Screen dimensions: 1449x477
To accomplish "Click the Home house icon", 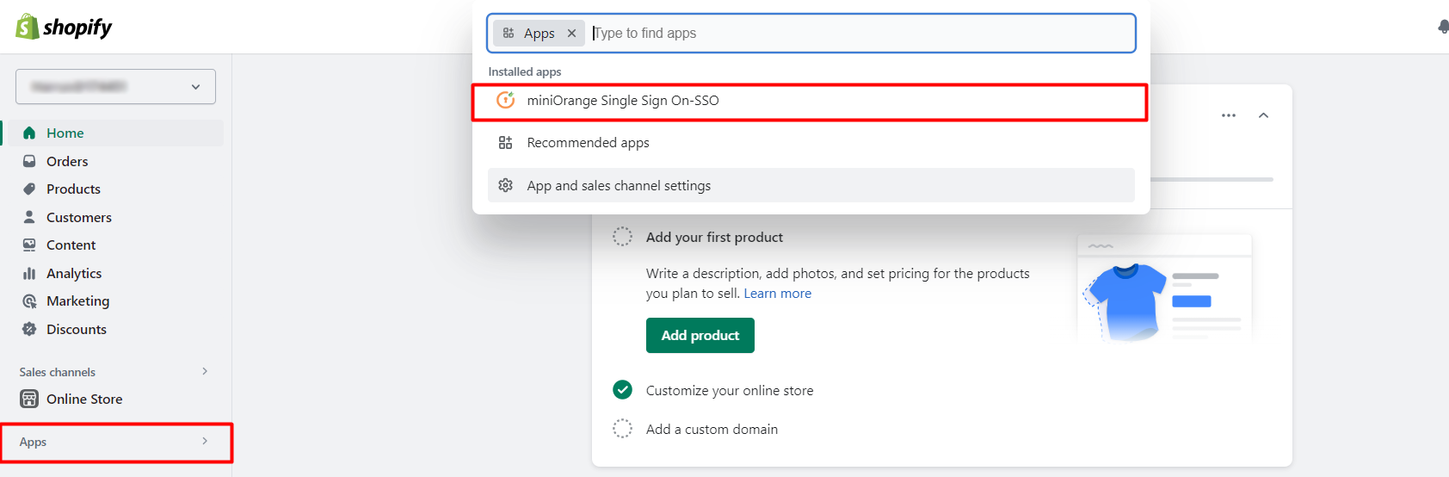I will click(x=29, y=133).
